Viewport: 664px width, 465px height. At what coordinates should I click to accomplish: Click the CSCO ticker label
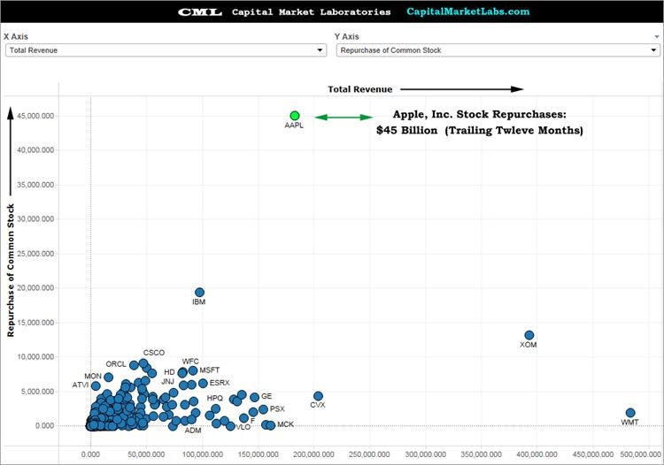(x=154, y=353)
